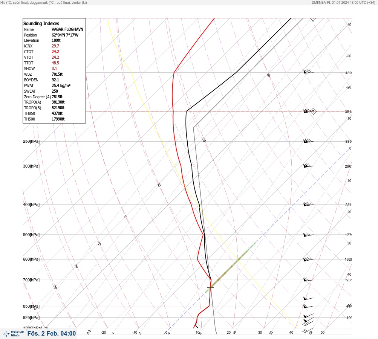Click the 'Zero Degree (A)' label
This screenshot has height=339, width=378.
tap(37, 97)
